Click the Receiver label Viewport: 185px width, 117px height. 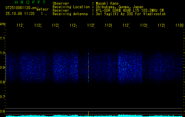(61, 11)
